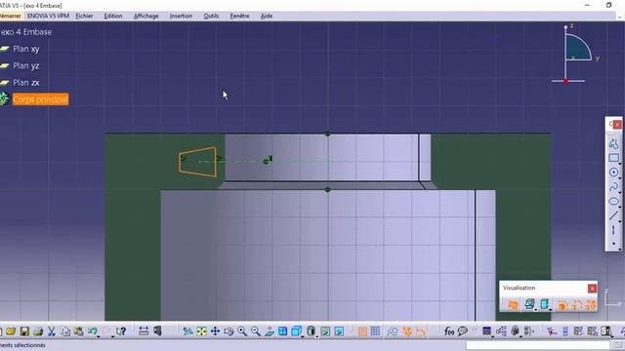Toggle Dimensional Constraints option
This screenshot has height=351, width=625.
(x=420, y=331)
